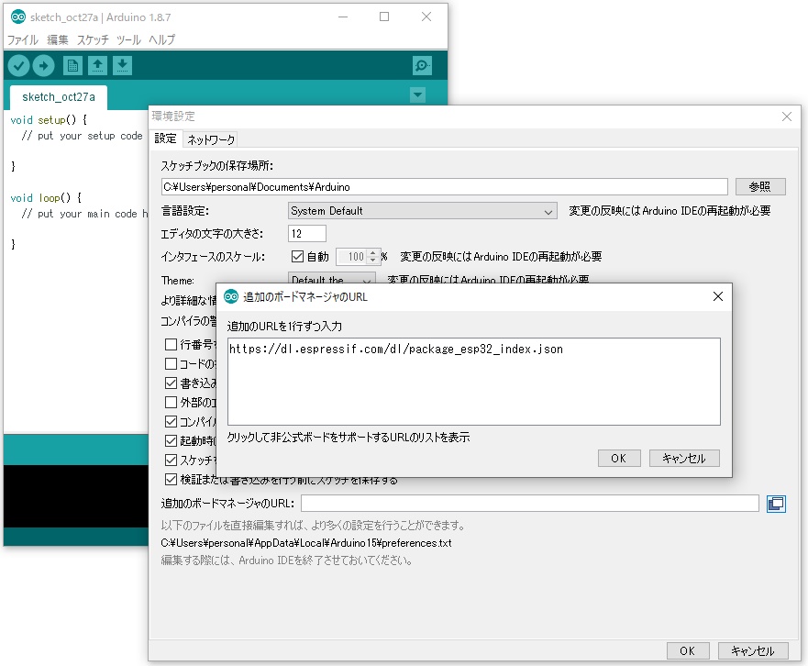Click the Arduino logo in title bar
This screenshot has height=666, width=808.
click(18, 17)
